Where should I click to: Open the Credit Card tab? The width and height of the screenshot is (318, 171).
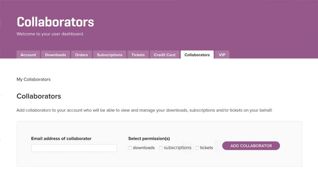click(x=165, y=55)
